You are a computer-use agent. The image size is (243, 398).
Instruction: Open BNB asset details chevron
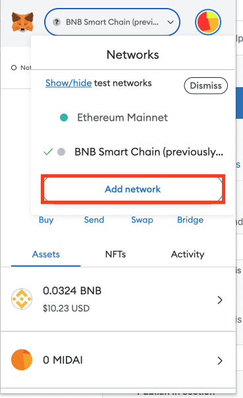point(220,300)
